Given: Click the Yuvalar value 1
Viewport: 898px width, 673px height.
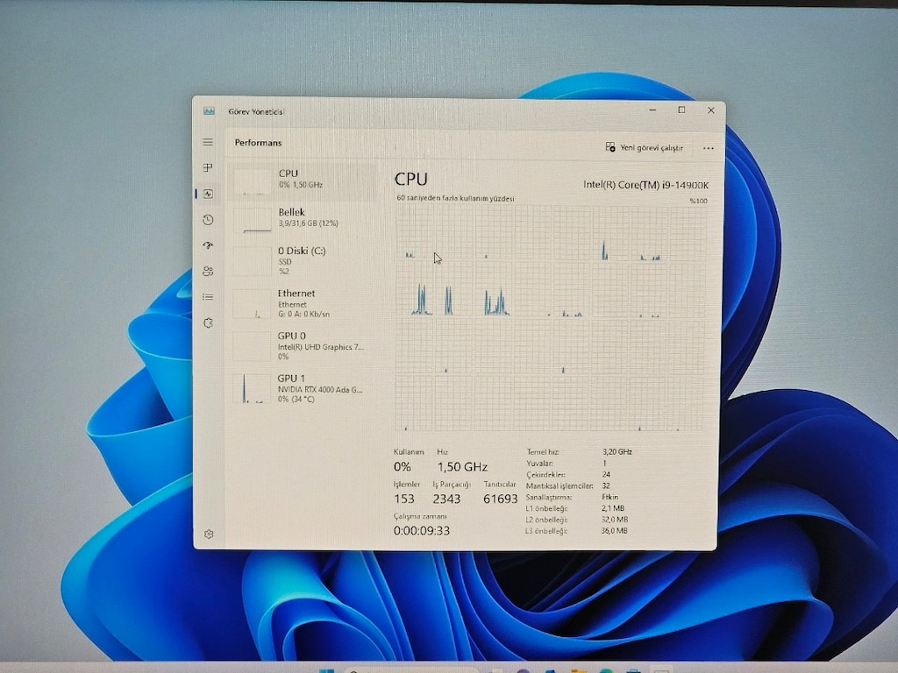Looking at the screenshot, I should click(604, 463).
